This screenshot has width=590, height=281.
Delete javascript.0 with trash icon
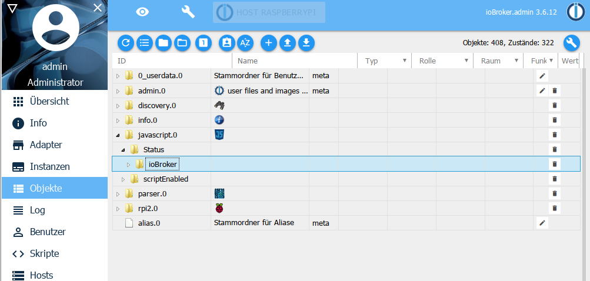click(x=554, y=135)
